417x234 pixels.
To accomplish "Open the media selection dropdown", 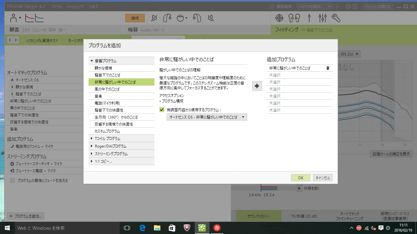I will point(315,6).
